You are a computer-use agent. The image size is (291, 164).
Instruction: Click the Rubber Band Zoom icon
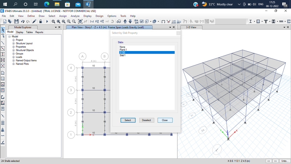[53, 22]
